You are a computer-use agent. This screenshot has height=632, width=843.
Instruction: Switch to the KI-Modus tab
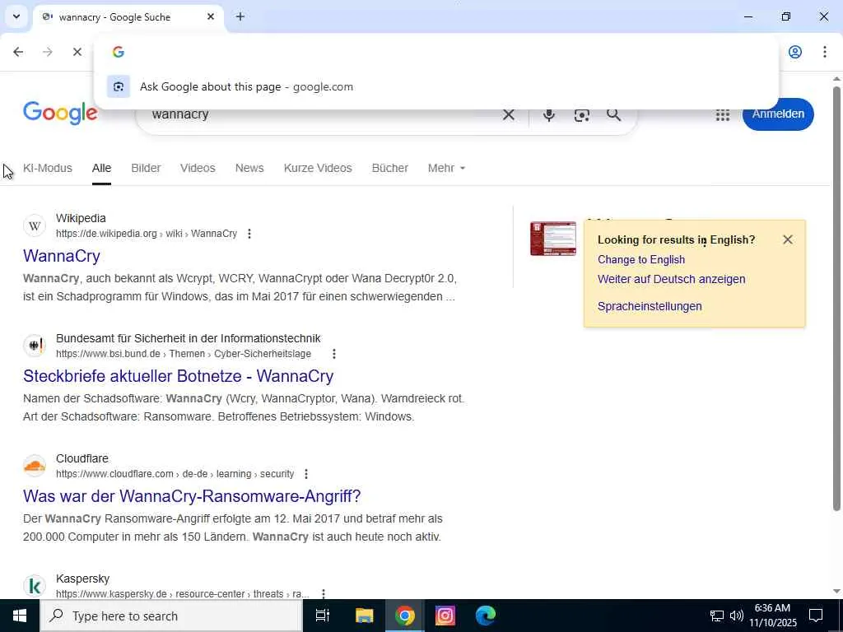tap(47, 168)
